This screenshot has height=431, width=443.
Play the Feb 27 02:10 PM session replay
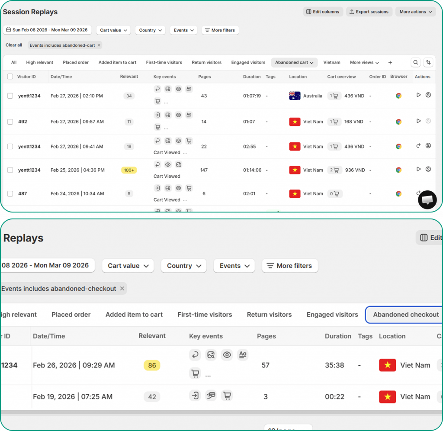point(418,95)
